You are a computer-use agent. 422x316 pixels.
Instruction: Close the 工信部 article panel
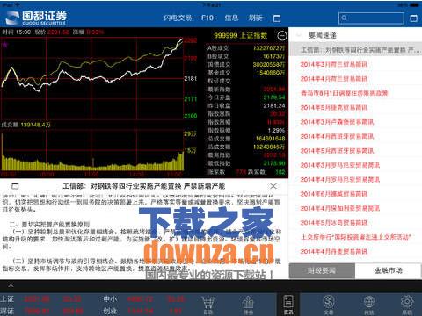tap(273, 186)
